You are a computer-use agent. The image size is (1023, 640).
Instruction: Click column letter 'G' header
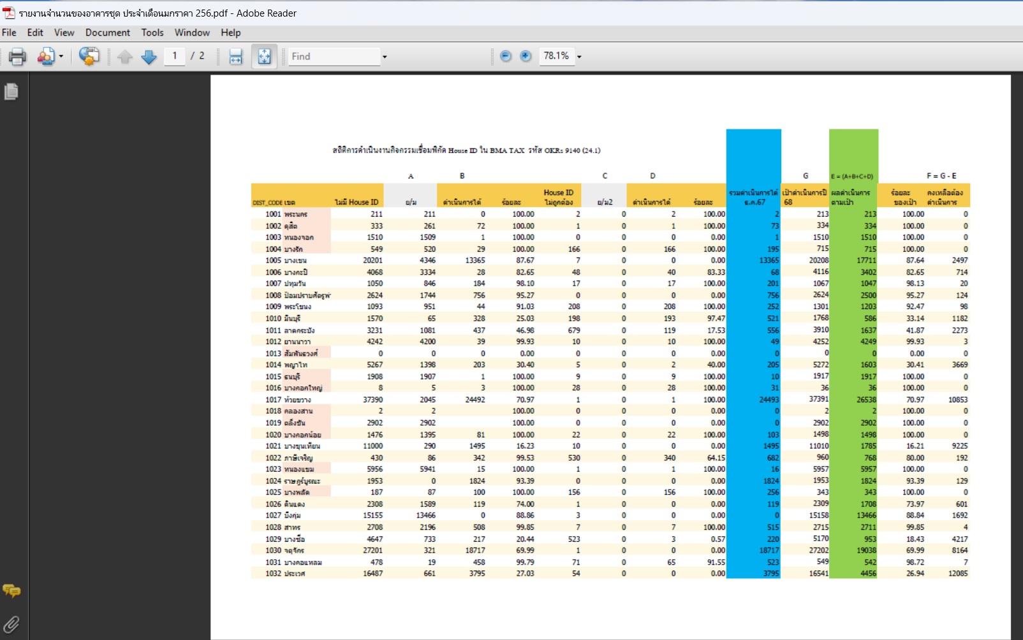click(806, 176)
